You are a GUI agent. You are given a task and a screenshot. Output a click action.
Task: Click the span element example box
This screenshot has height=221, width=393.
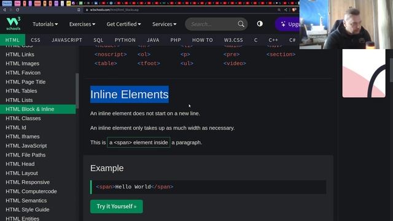[x=139, y=142]
